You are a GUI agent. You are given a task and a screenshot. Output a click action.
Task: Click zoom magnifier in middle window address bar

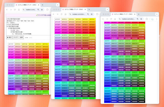(x=88, y=14)
